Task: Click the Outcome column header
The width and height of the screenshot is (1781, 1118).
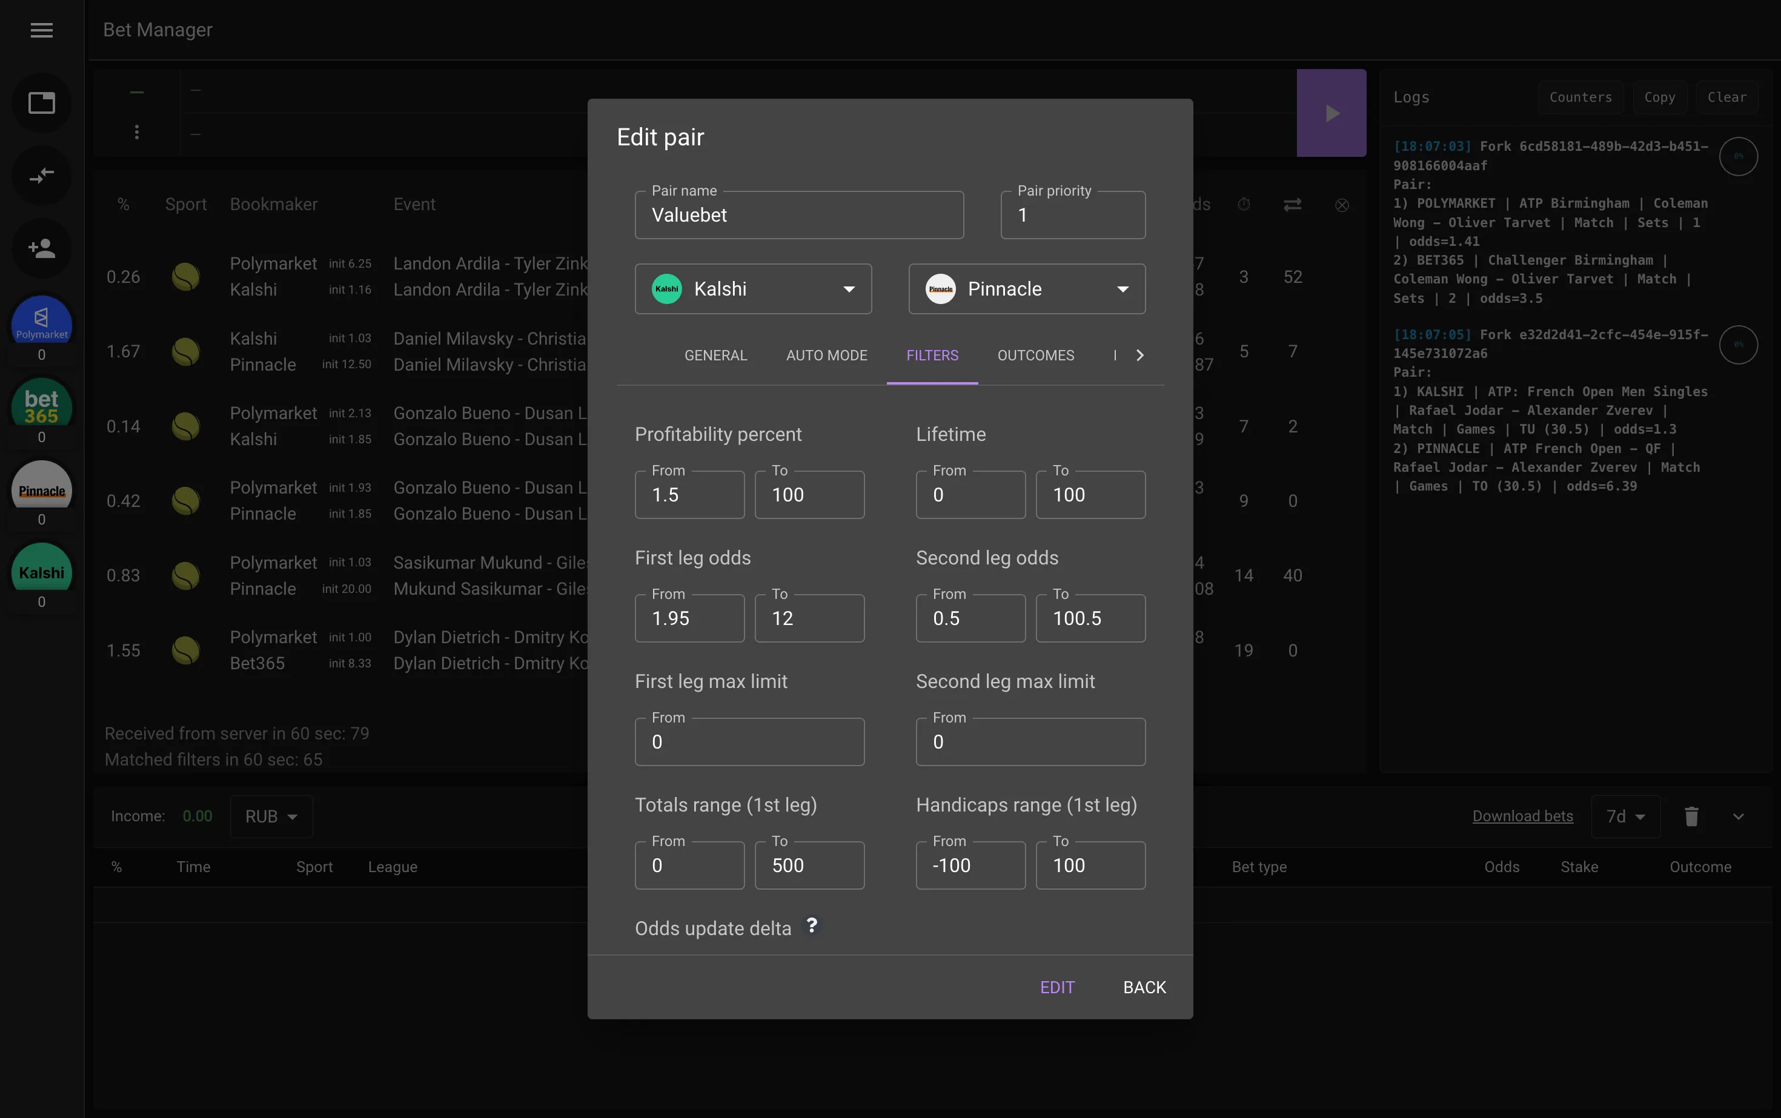Action: [x=1700, y=867]
